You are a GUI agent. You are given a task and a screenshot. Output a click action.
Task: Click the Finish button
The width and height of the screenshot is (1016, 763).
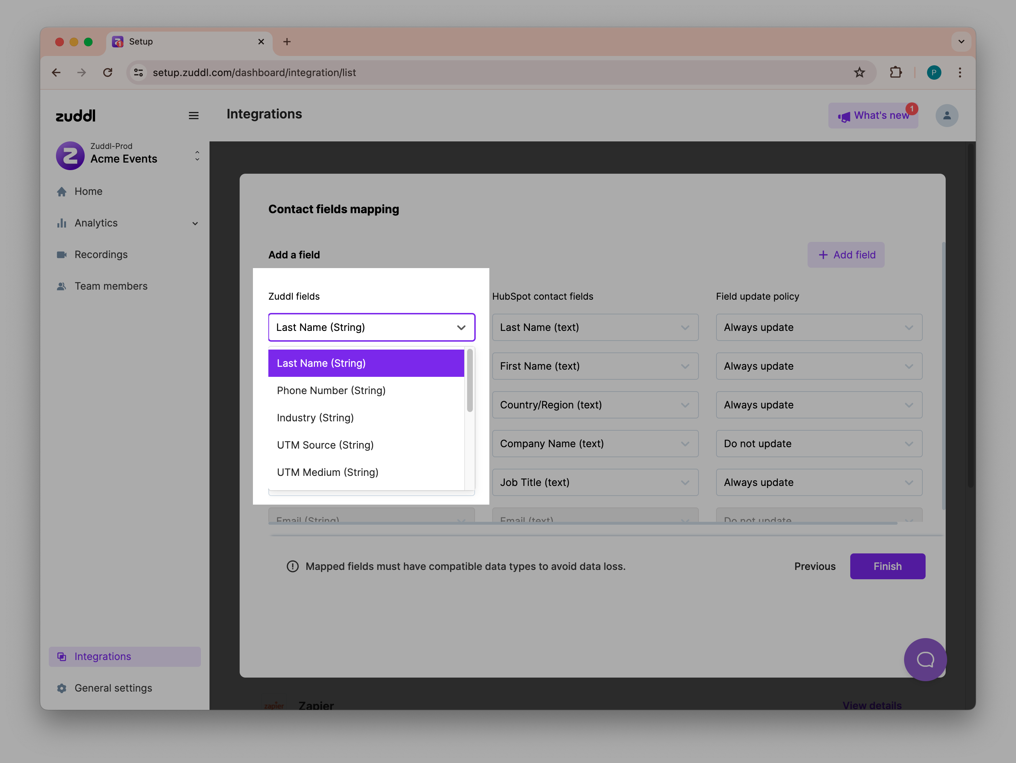(887, 566)
